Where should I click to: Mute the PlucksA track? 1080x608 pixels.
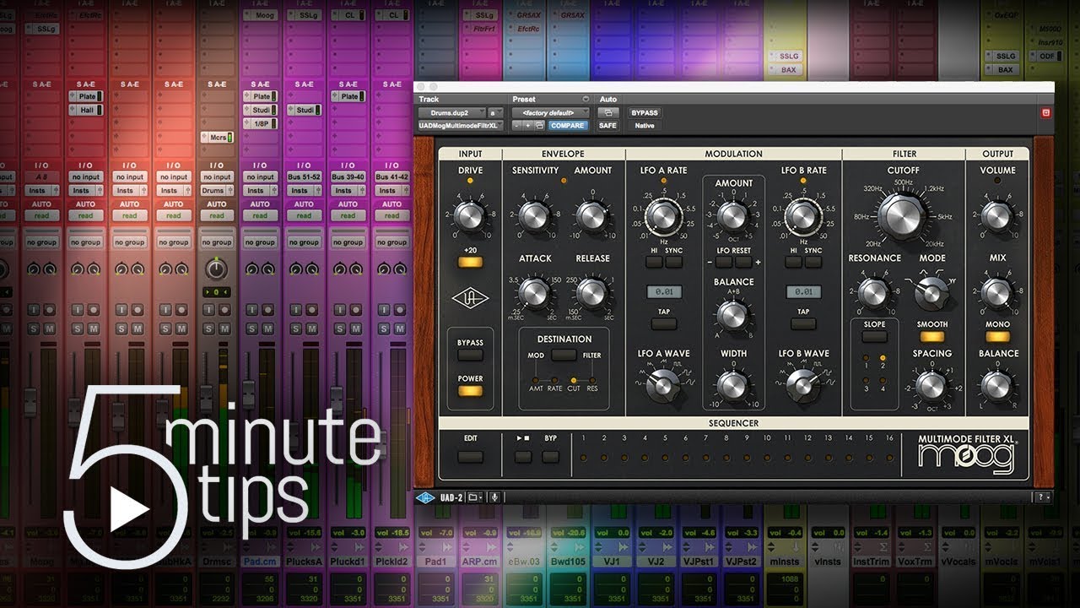[312, 328]
